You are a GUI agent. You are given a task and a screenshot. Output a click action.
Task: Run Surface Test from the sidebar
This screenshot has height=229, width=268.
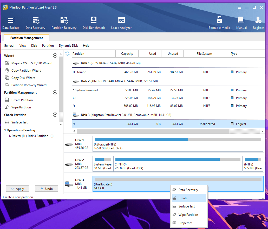pos(16,122)
